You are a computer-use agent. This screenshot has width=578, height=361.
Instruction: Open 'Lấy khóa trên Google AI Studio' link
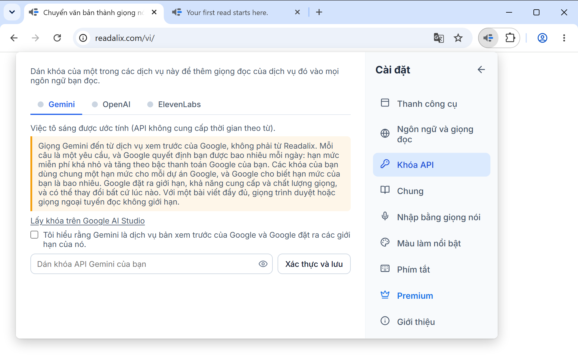click(88, 221)
